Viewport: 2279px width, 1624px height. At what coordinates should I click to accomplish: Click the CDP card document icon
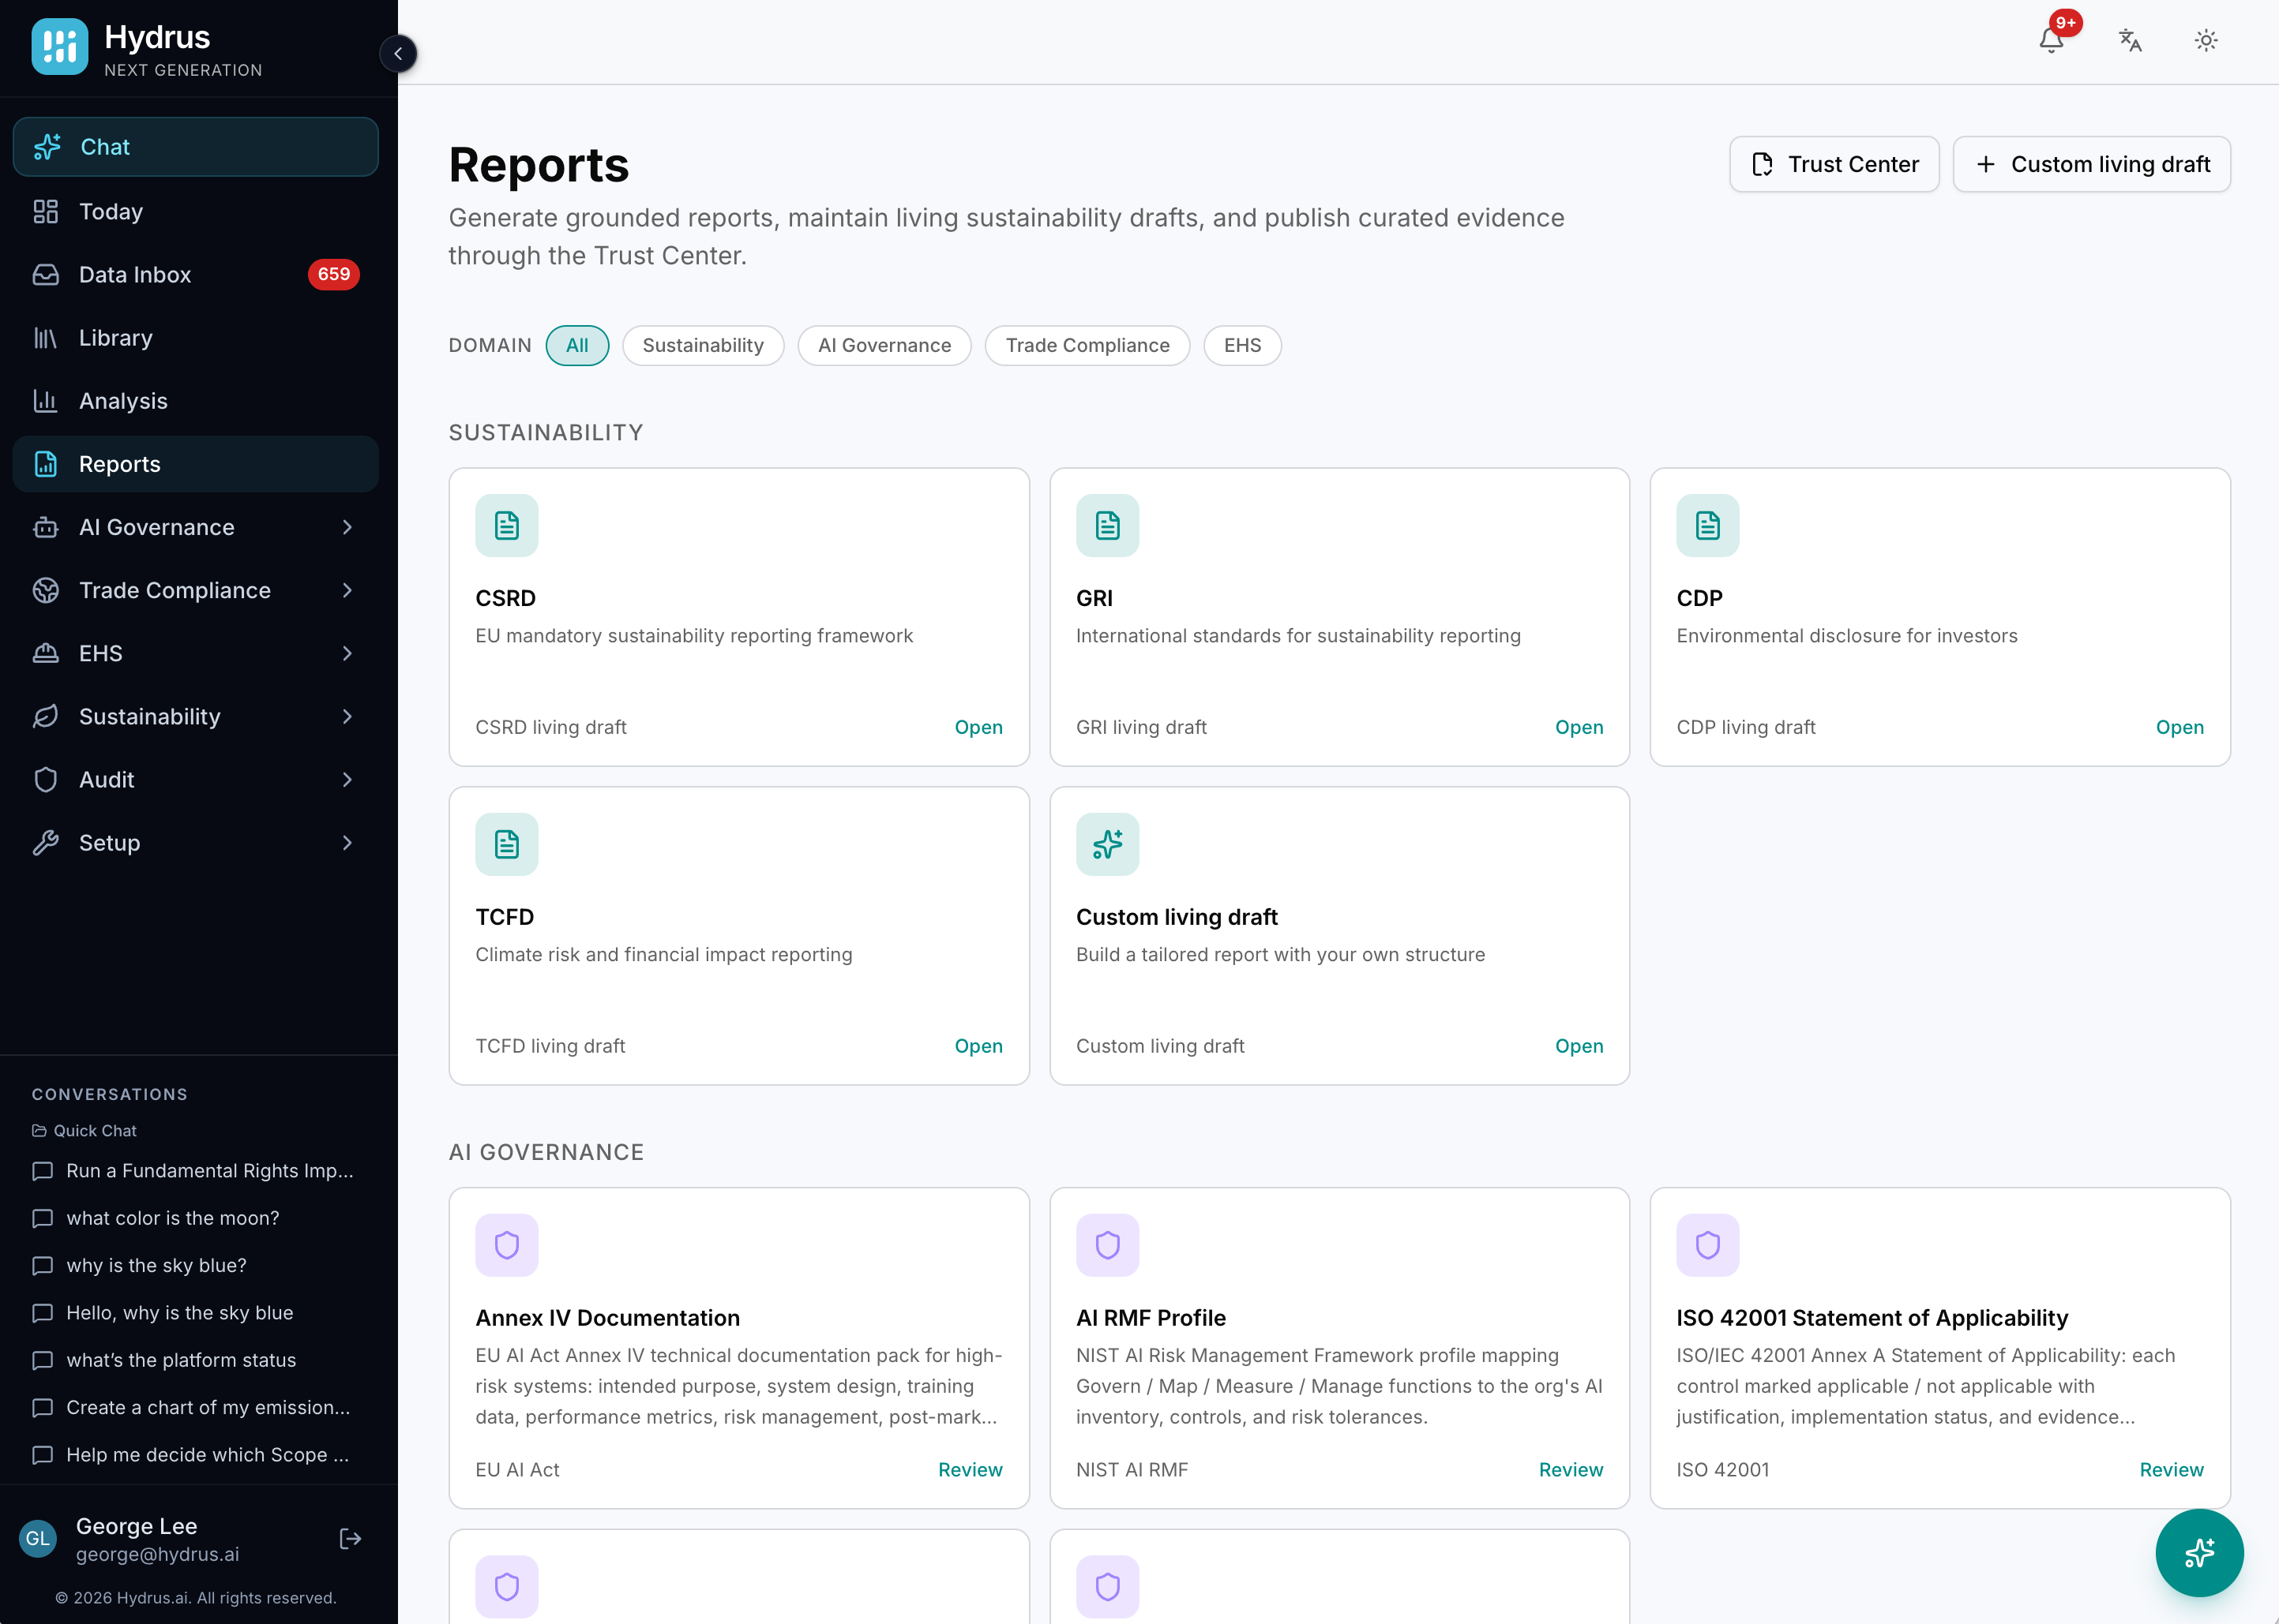pyautogui.click(x=1706, y=525)
